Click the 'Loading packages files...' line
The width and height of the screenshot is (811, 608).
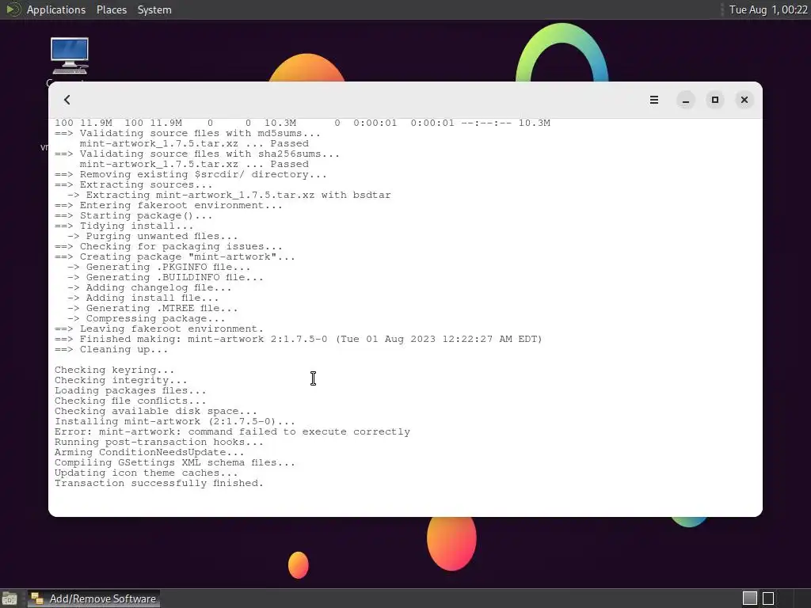click(x=131, y=390)
